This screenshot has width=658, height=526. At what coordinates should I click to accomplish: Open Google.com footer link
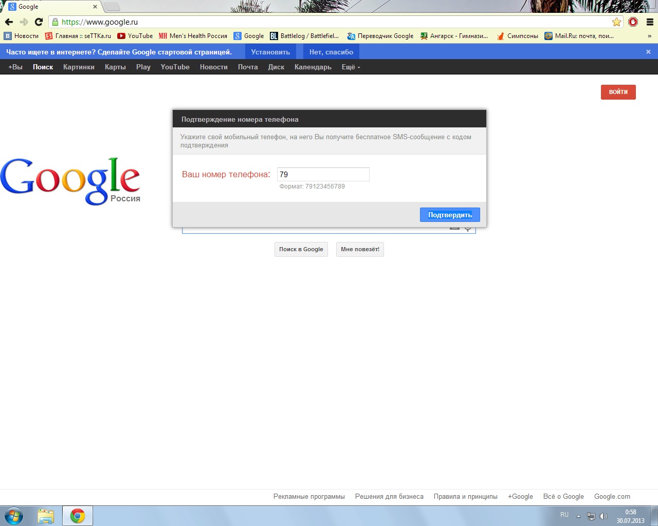tap(612, 496)
